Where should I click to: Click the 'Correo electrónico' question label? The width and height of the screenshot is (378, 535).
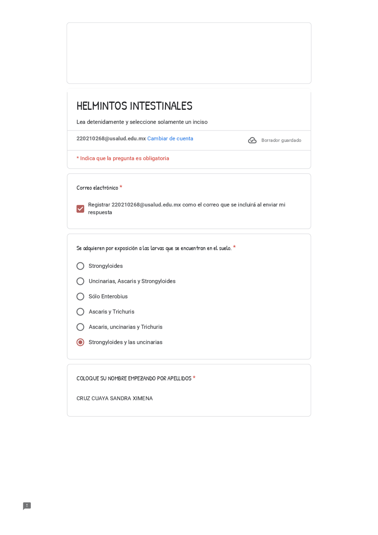pyautogui.click(x=97, y=188)
